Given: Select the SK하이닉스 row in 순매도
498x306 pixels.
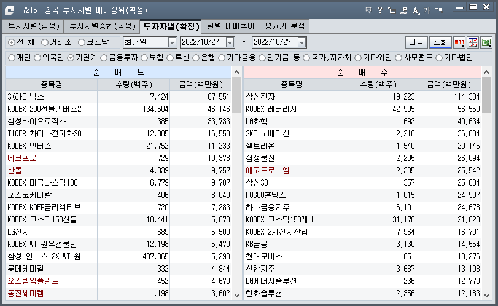Looking at the screenshot, I should coord(118,96).
